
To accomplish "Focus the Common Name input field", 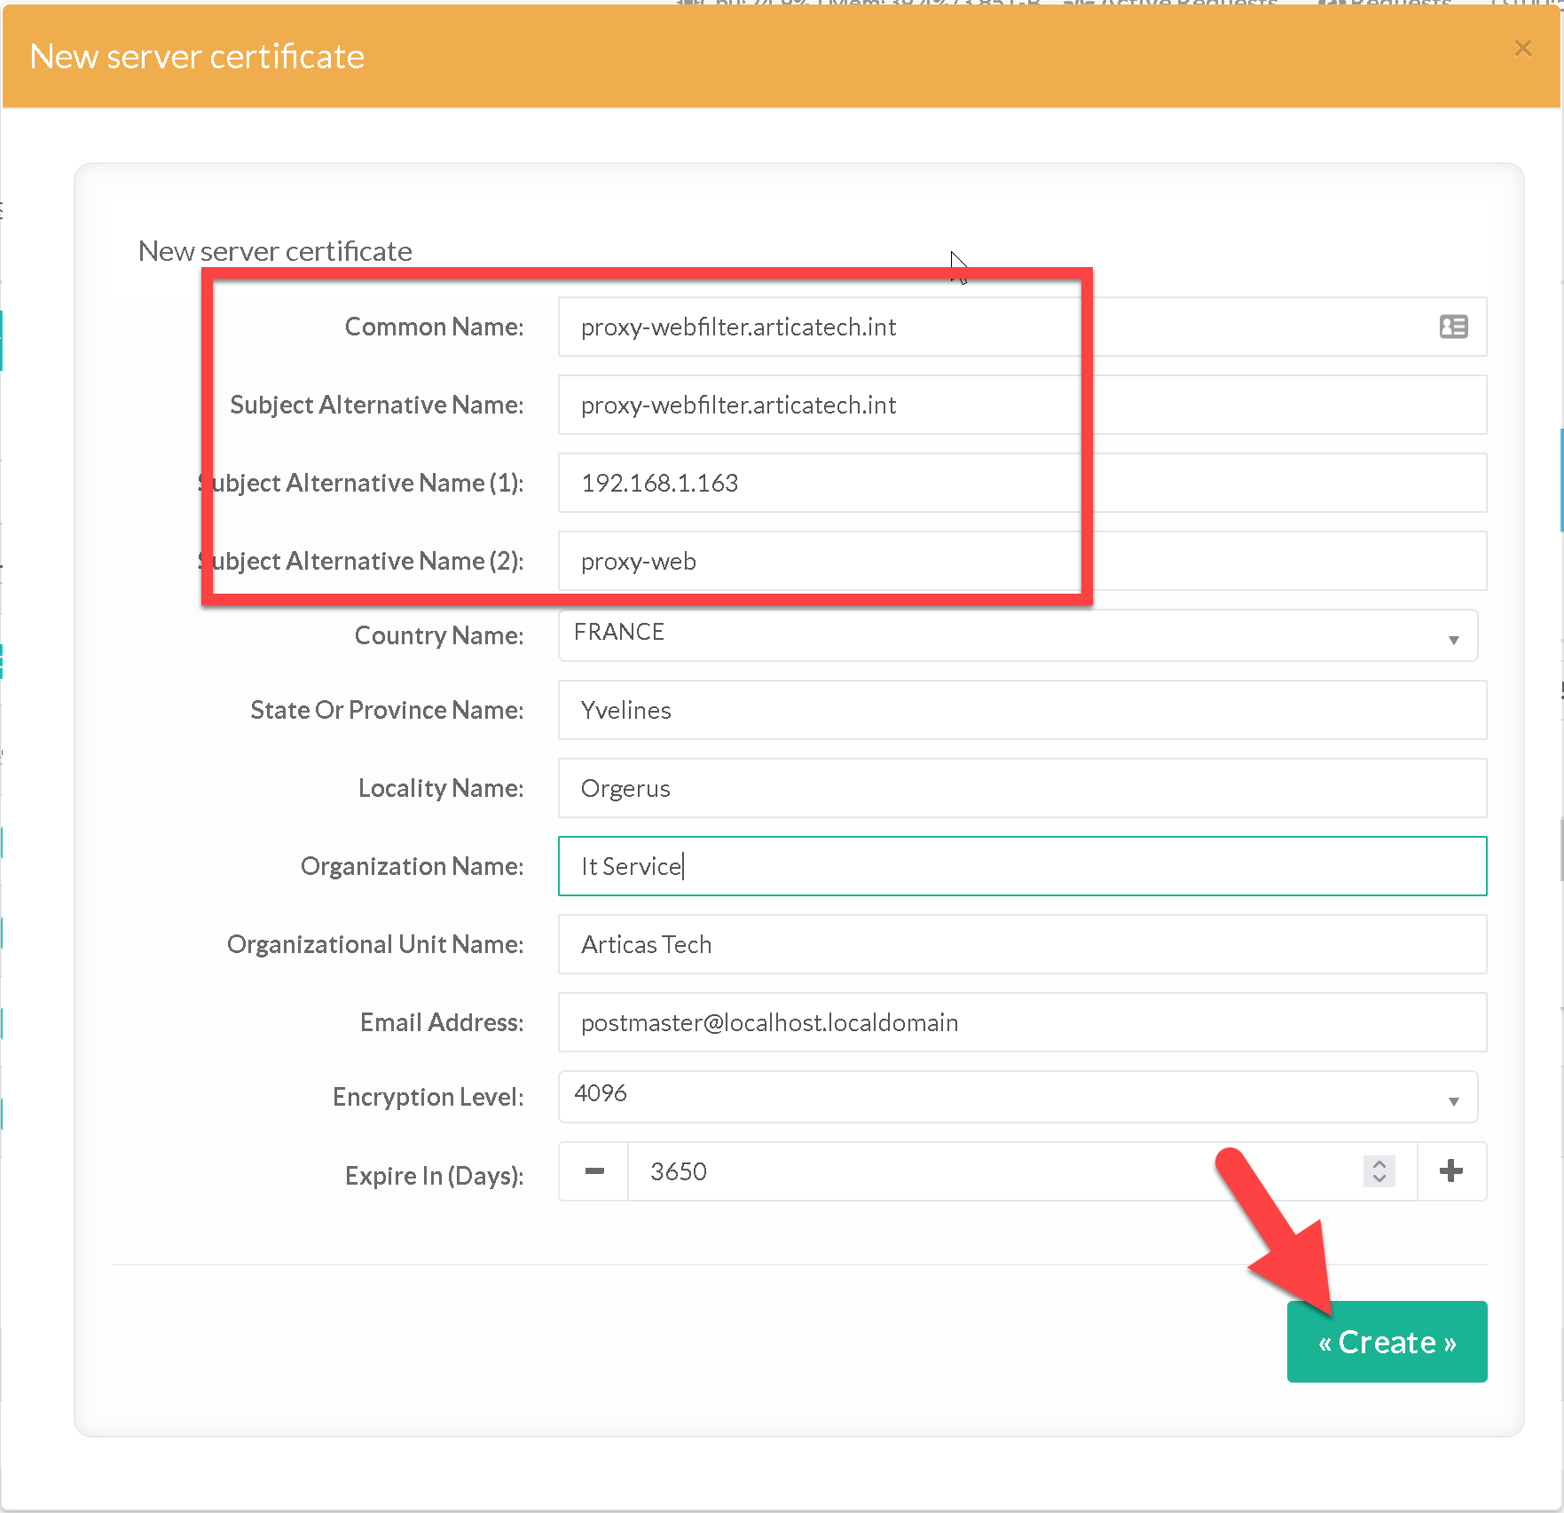I will (x=994, y=327).
